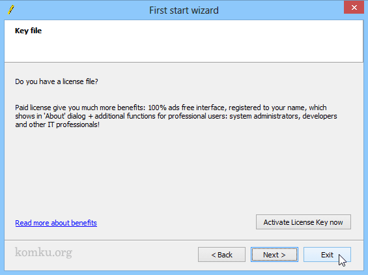Click the word 'developers' in the description
This screenshot has width=368, height=275.
coord(320,116)
